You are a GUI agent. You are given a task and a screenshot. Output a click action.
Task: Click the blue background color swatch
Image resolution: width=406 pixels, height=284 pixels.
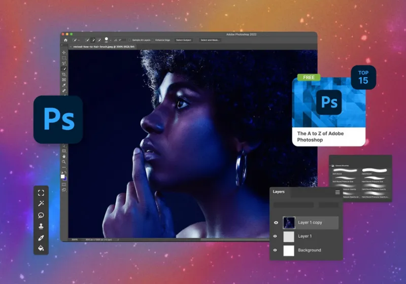pyautogui.click(x=65, y=179)
